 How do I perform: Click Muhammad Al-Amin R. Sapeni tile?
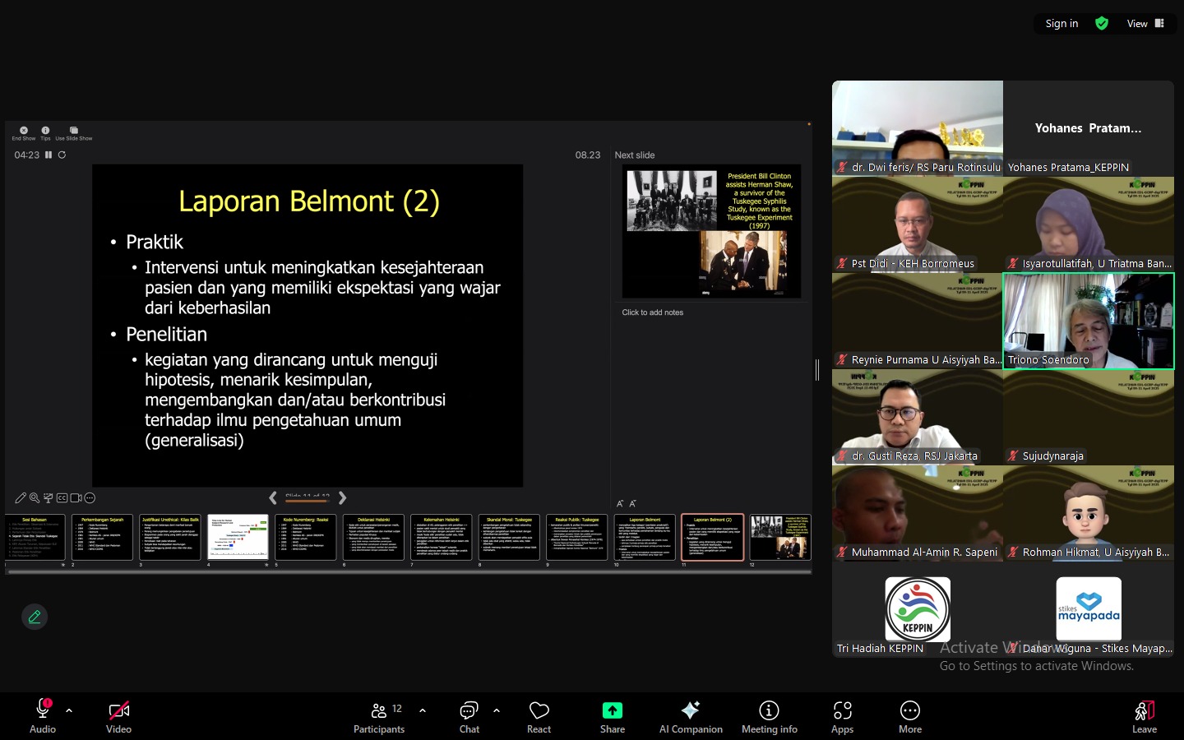tap(918, 513)
